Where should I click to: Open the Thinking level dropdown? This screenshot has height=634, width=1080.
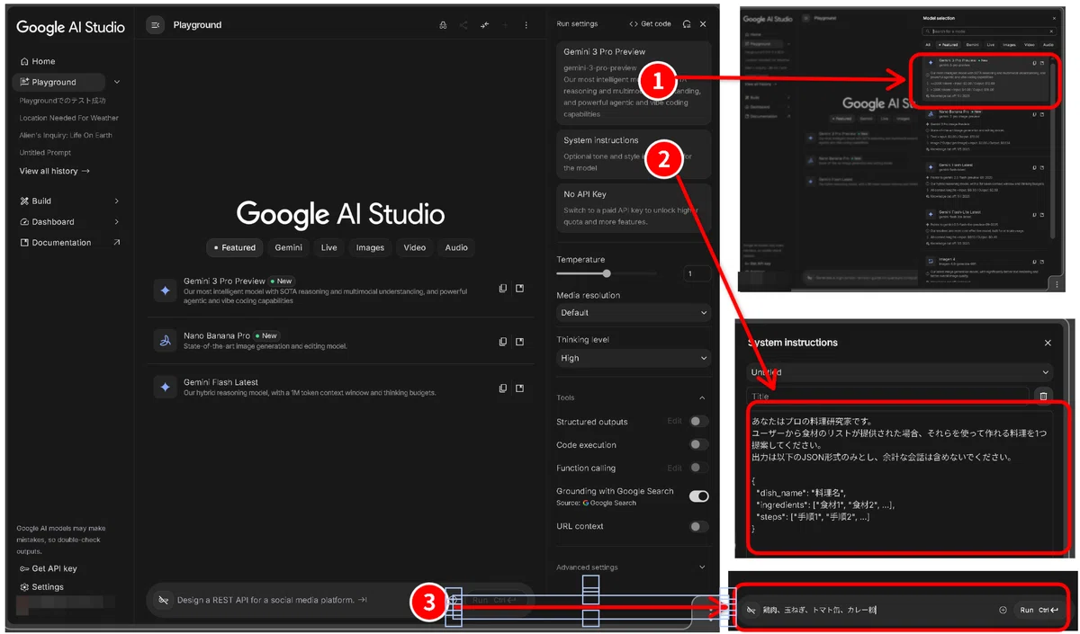pos(634,358)
